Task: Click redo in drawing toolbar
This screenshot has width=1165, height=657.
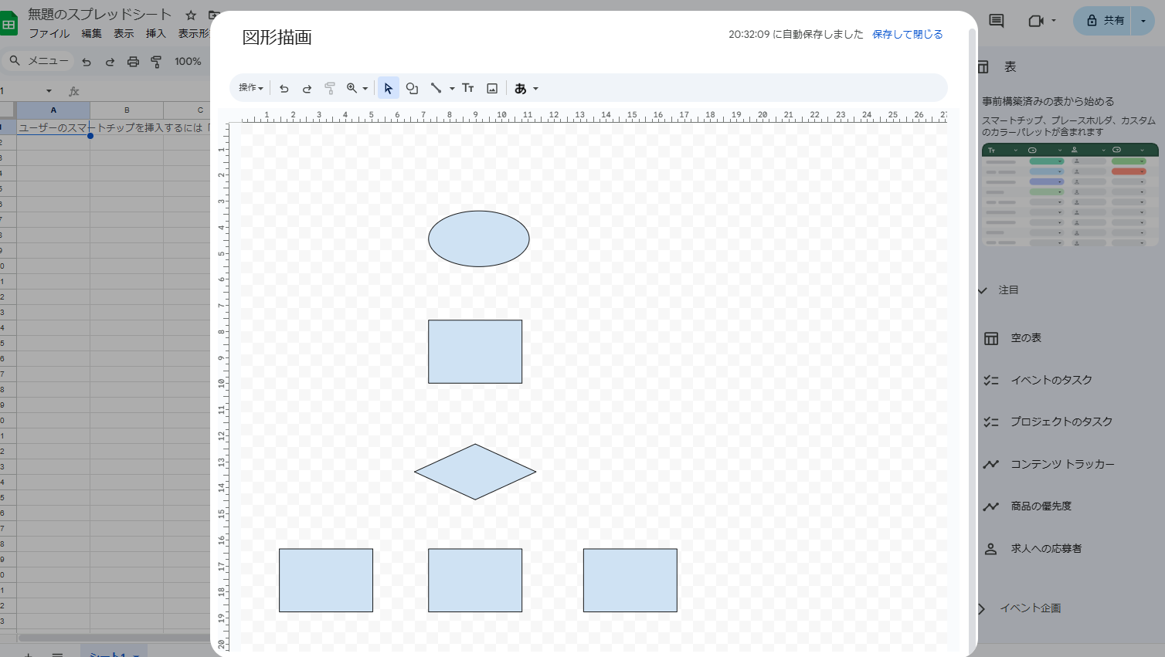Action: (307, 88)
